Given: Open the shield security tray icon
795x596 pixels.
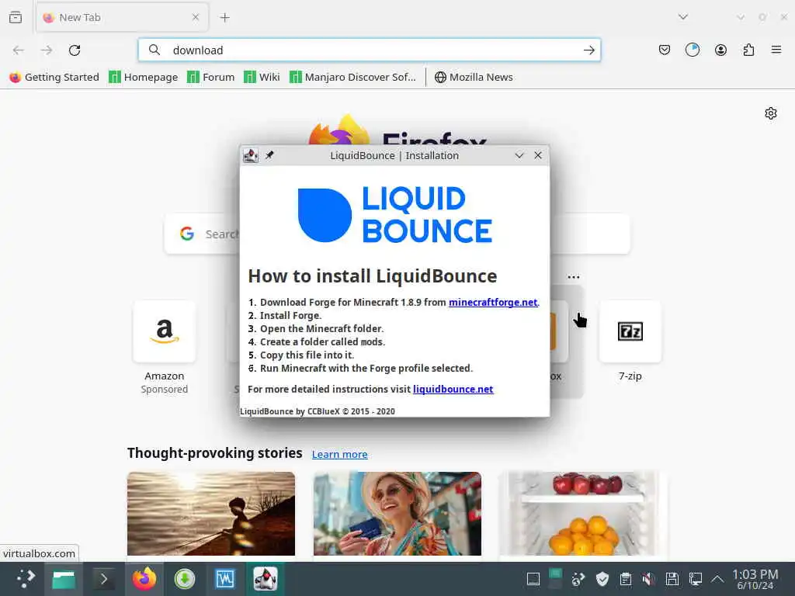Looking at the screenshot, I should [x=602, y=579].
